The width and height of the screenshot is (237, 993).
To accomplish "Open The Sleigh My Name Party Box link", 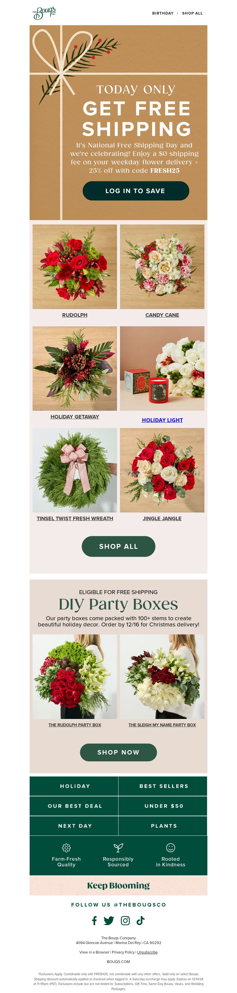I will tap(162, 725).
